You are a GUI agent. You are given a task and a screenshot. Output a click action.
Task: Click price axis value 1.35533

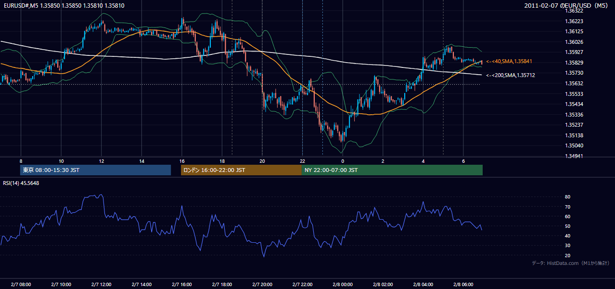pyautogui.click(x=575, y=94)
